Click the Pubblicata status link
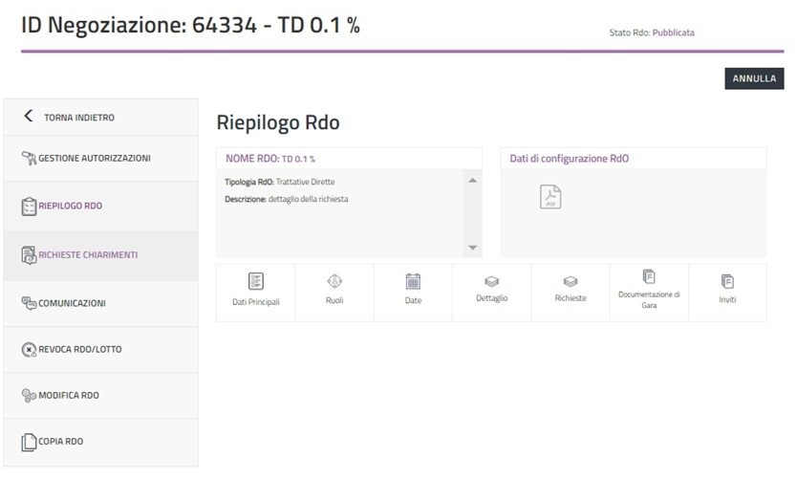The height and width of the screenshot is (480, 797). (x=673, y=33)
